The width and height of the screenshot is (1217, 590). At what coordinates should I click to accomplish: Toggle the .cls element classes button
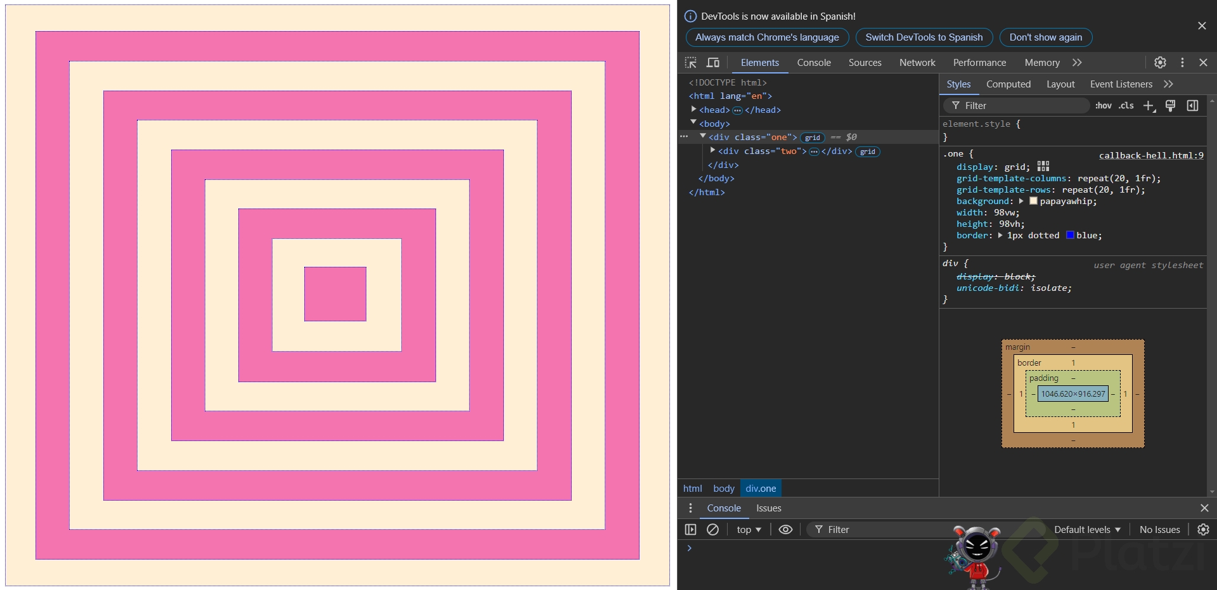[1126, 106]
